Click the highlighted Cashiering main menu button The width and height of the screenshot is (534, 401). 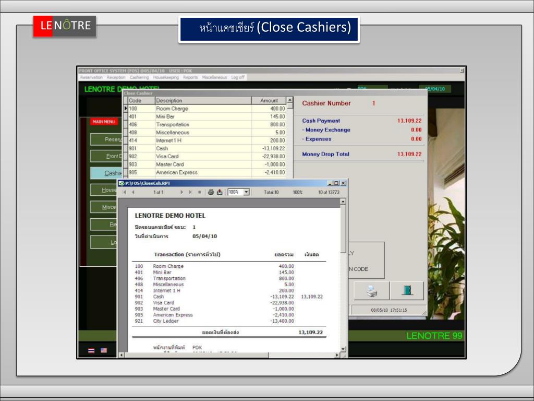coord(106,173)
